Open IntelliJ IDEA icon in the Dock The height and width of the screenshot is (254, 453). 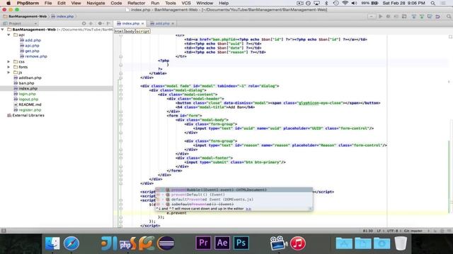pos(109,243)
